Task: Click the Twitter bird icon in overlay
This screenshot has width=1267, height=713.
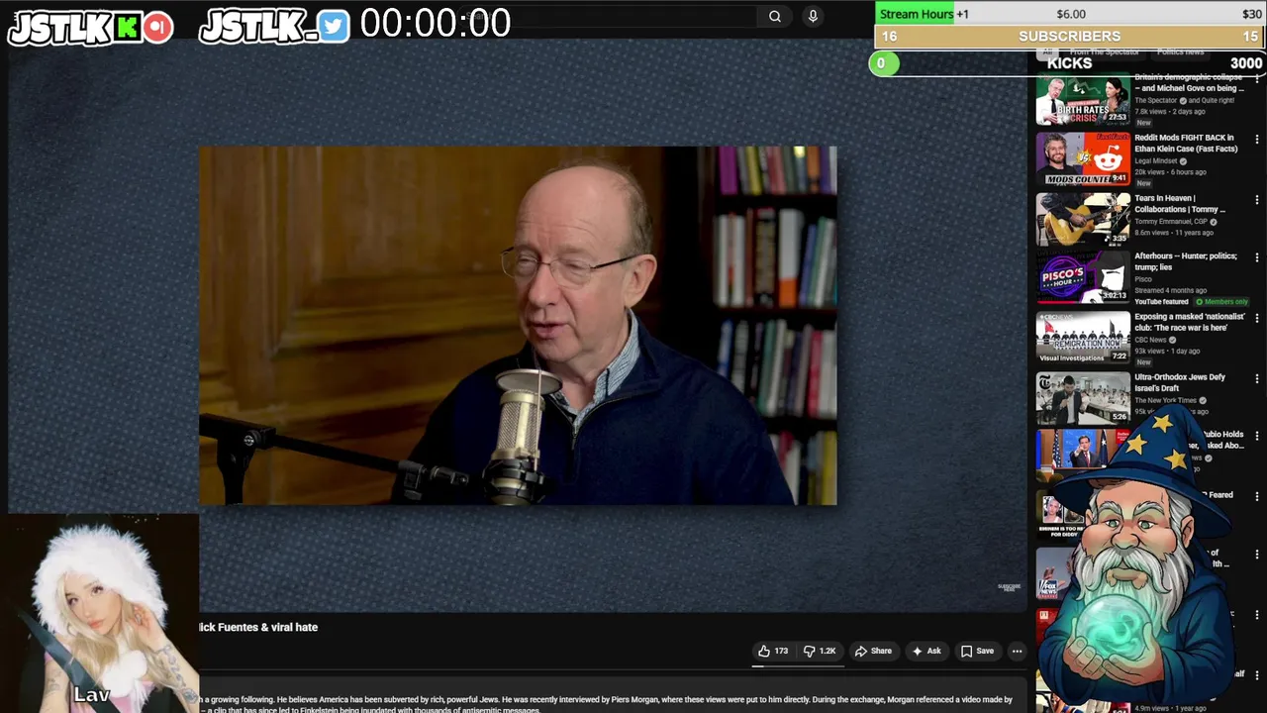Action: click(x=334, y=27)
